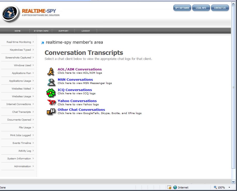Screen dimensions: 237x191
Task: Open Internet Connections in the sidebar
Action: pyautogui.click(x=19, y=104)
